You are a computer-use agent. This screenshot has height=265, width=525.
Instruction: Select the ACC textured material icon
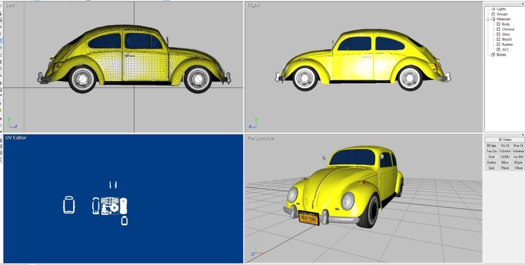coord(498,49)
